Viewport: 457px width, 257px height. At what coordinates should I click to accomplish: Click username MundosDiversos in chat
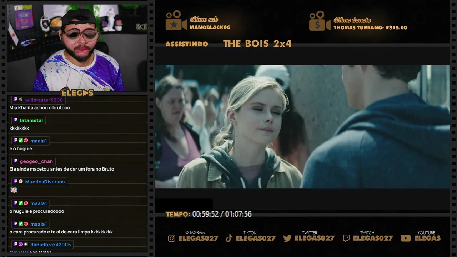click(45, 182)
